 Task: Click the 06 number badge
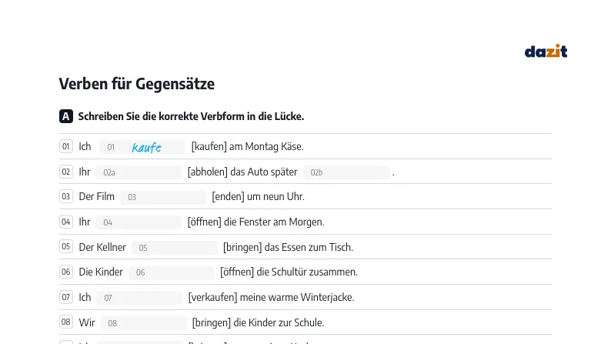click(x=66, y=272)
